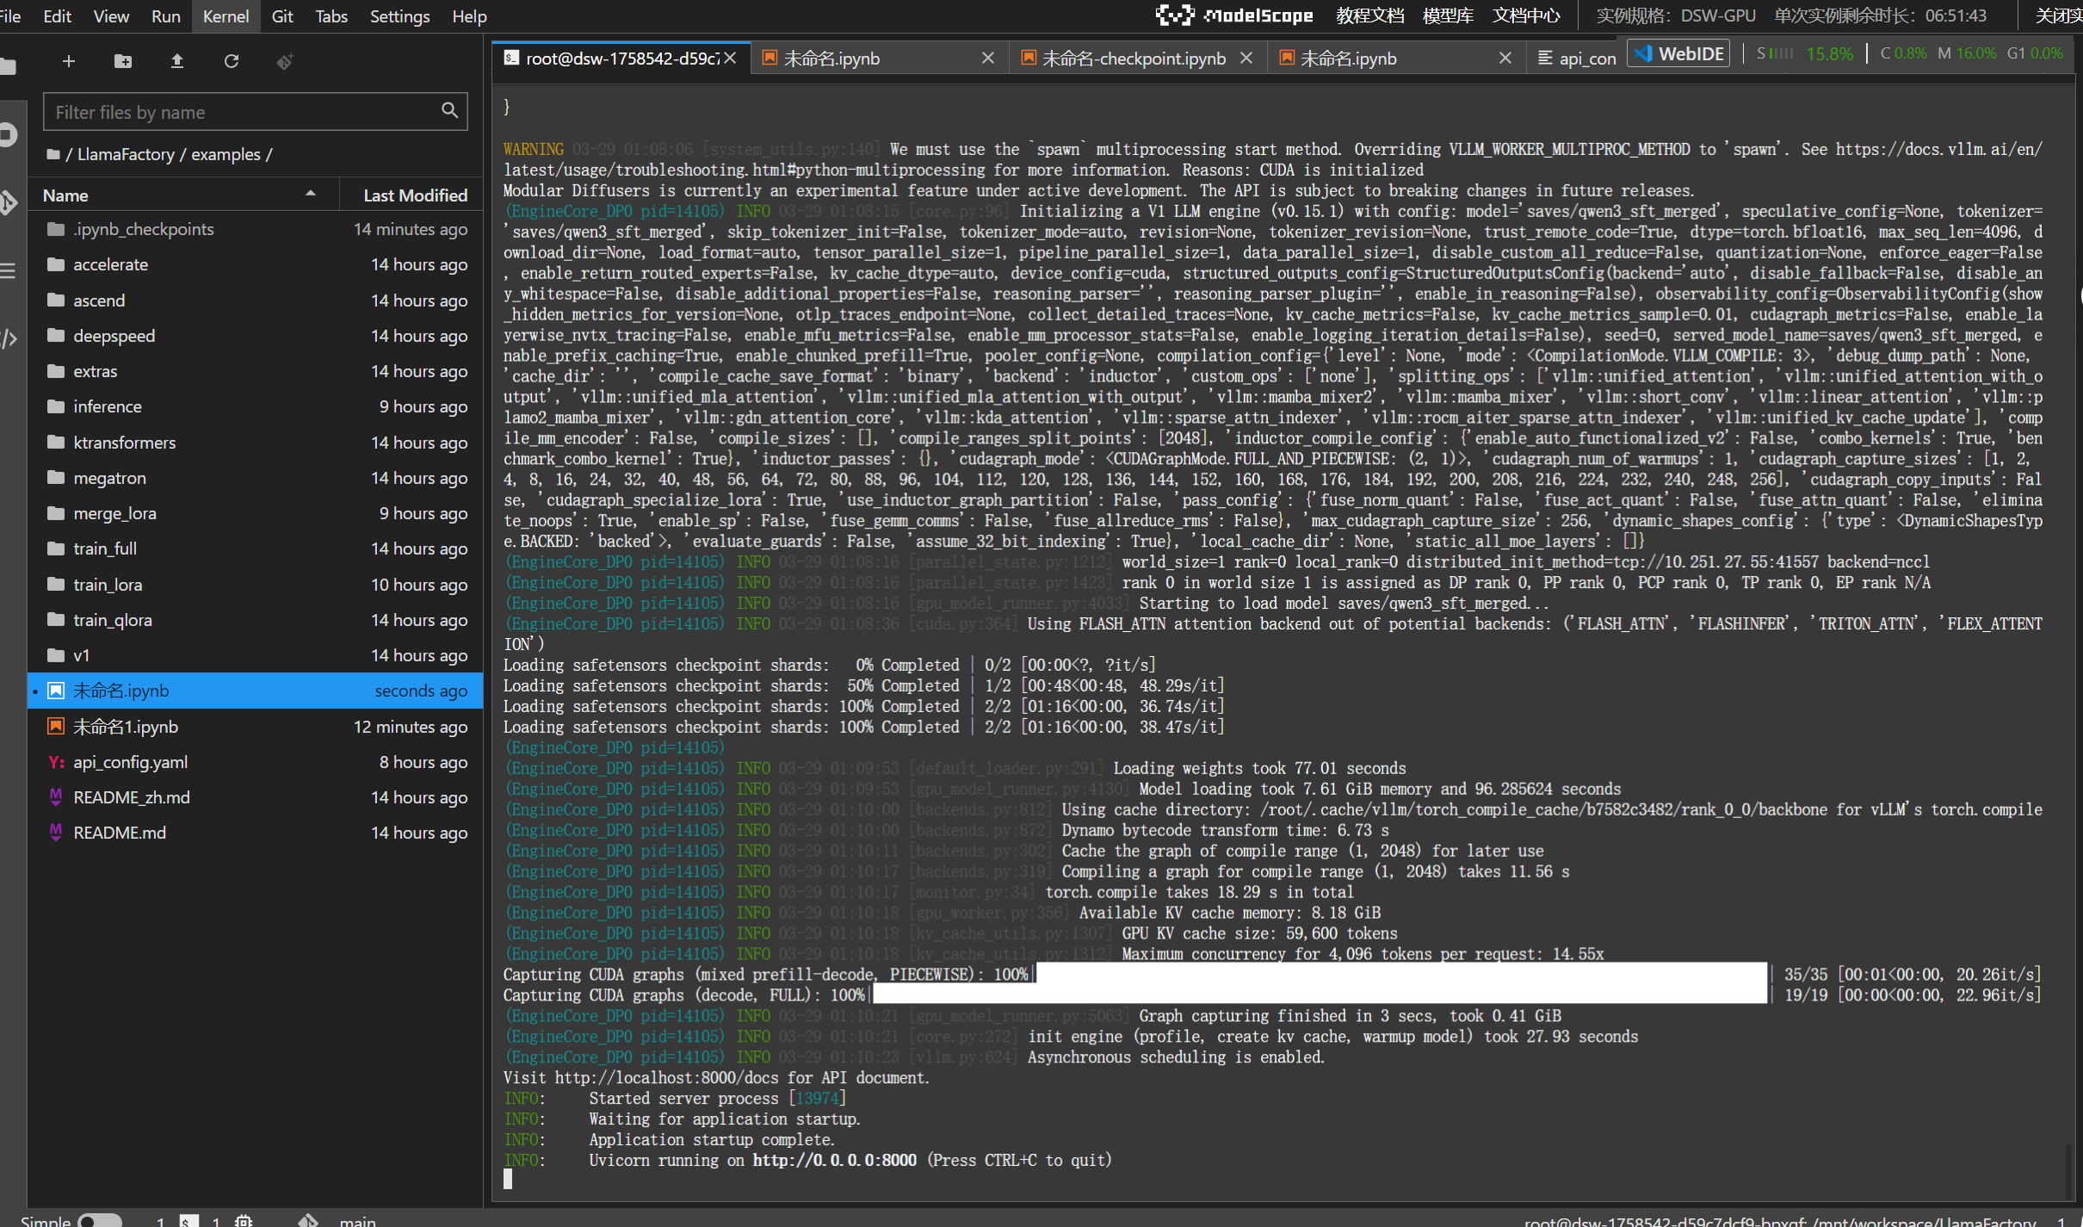Sort files by Last Modified column
The image size is (2083, 1227).
point(414,195)
